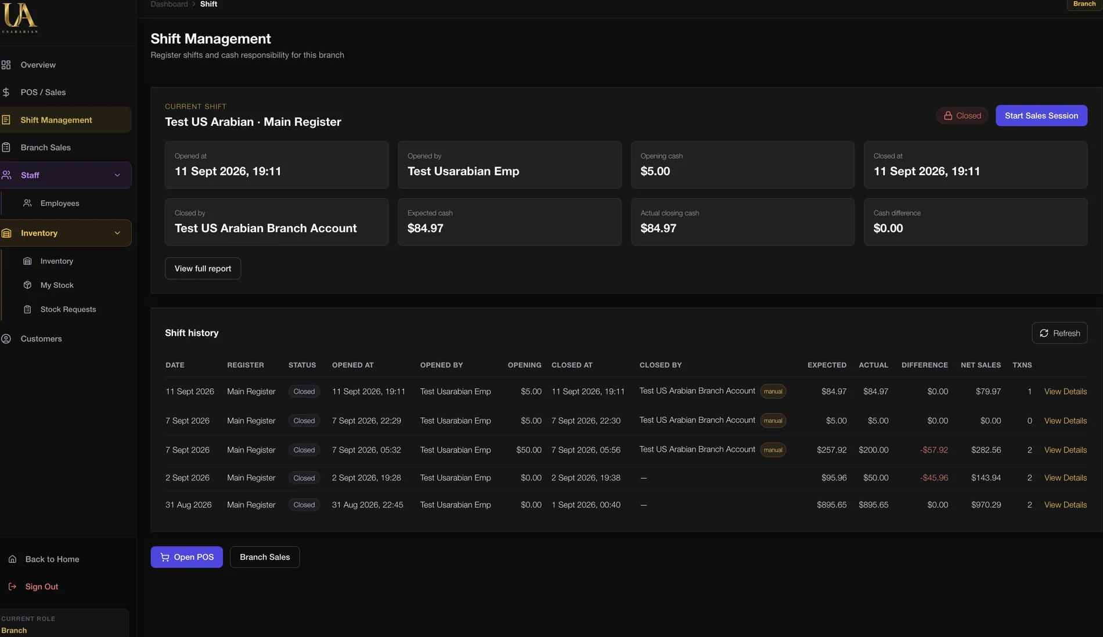View Details for 7 Sept 05:32 shift
This screenshot has height=637, width=1103.
pyautogui.click(x=1065, y=450)
